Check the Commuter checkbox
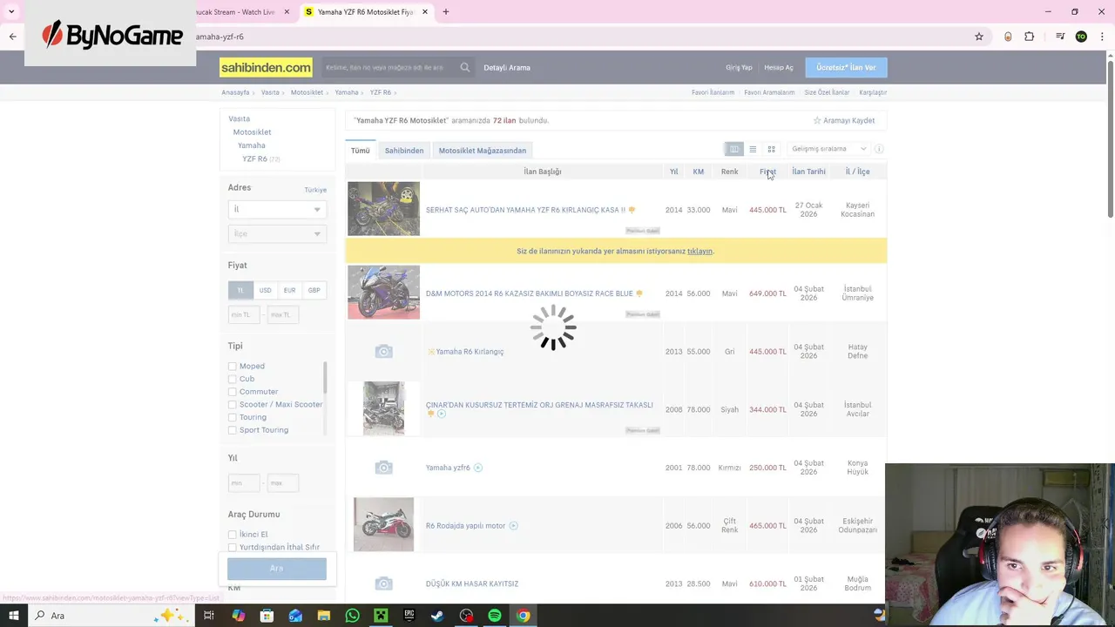Screen dimensions: 1115x627 232,392
